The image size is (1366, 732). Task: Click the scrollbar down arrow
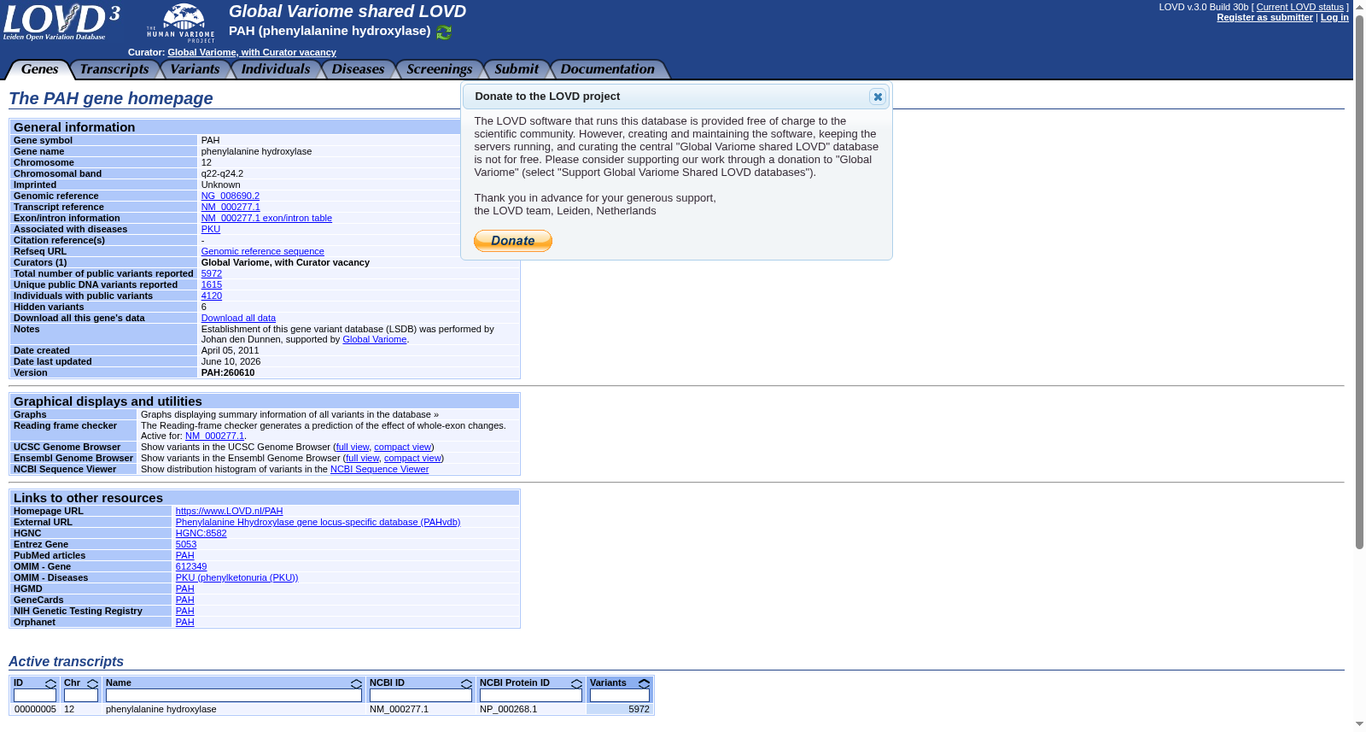[x=1359, y=725]
